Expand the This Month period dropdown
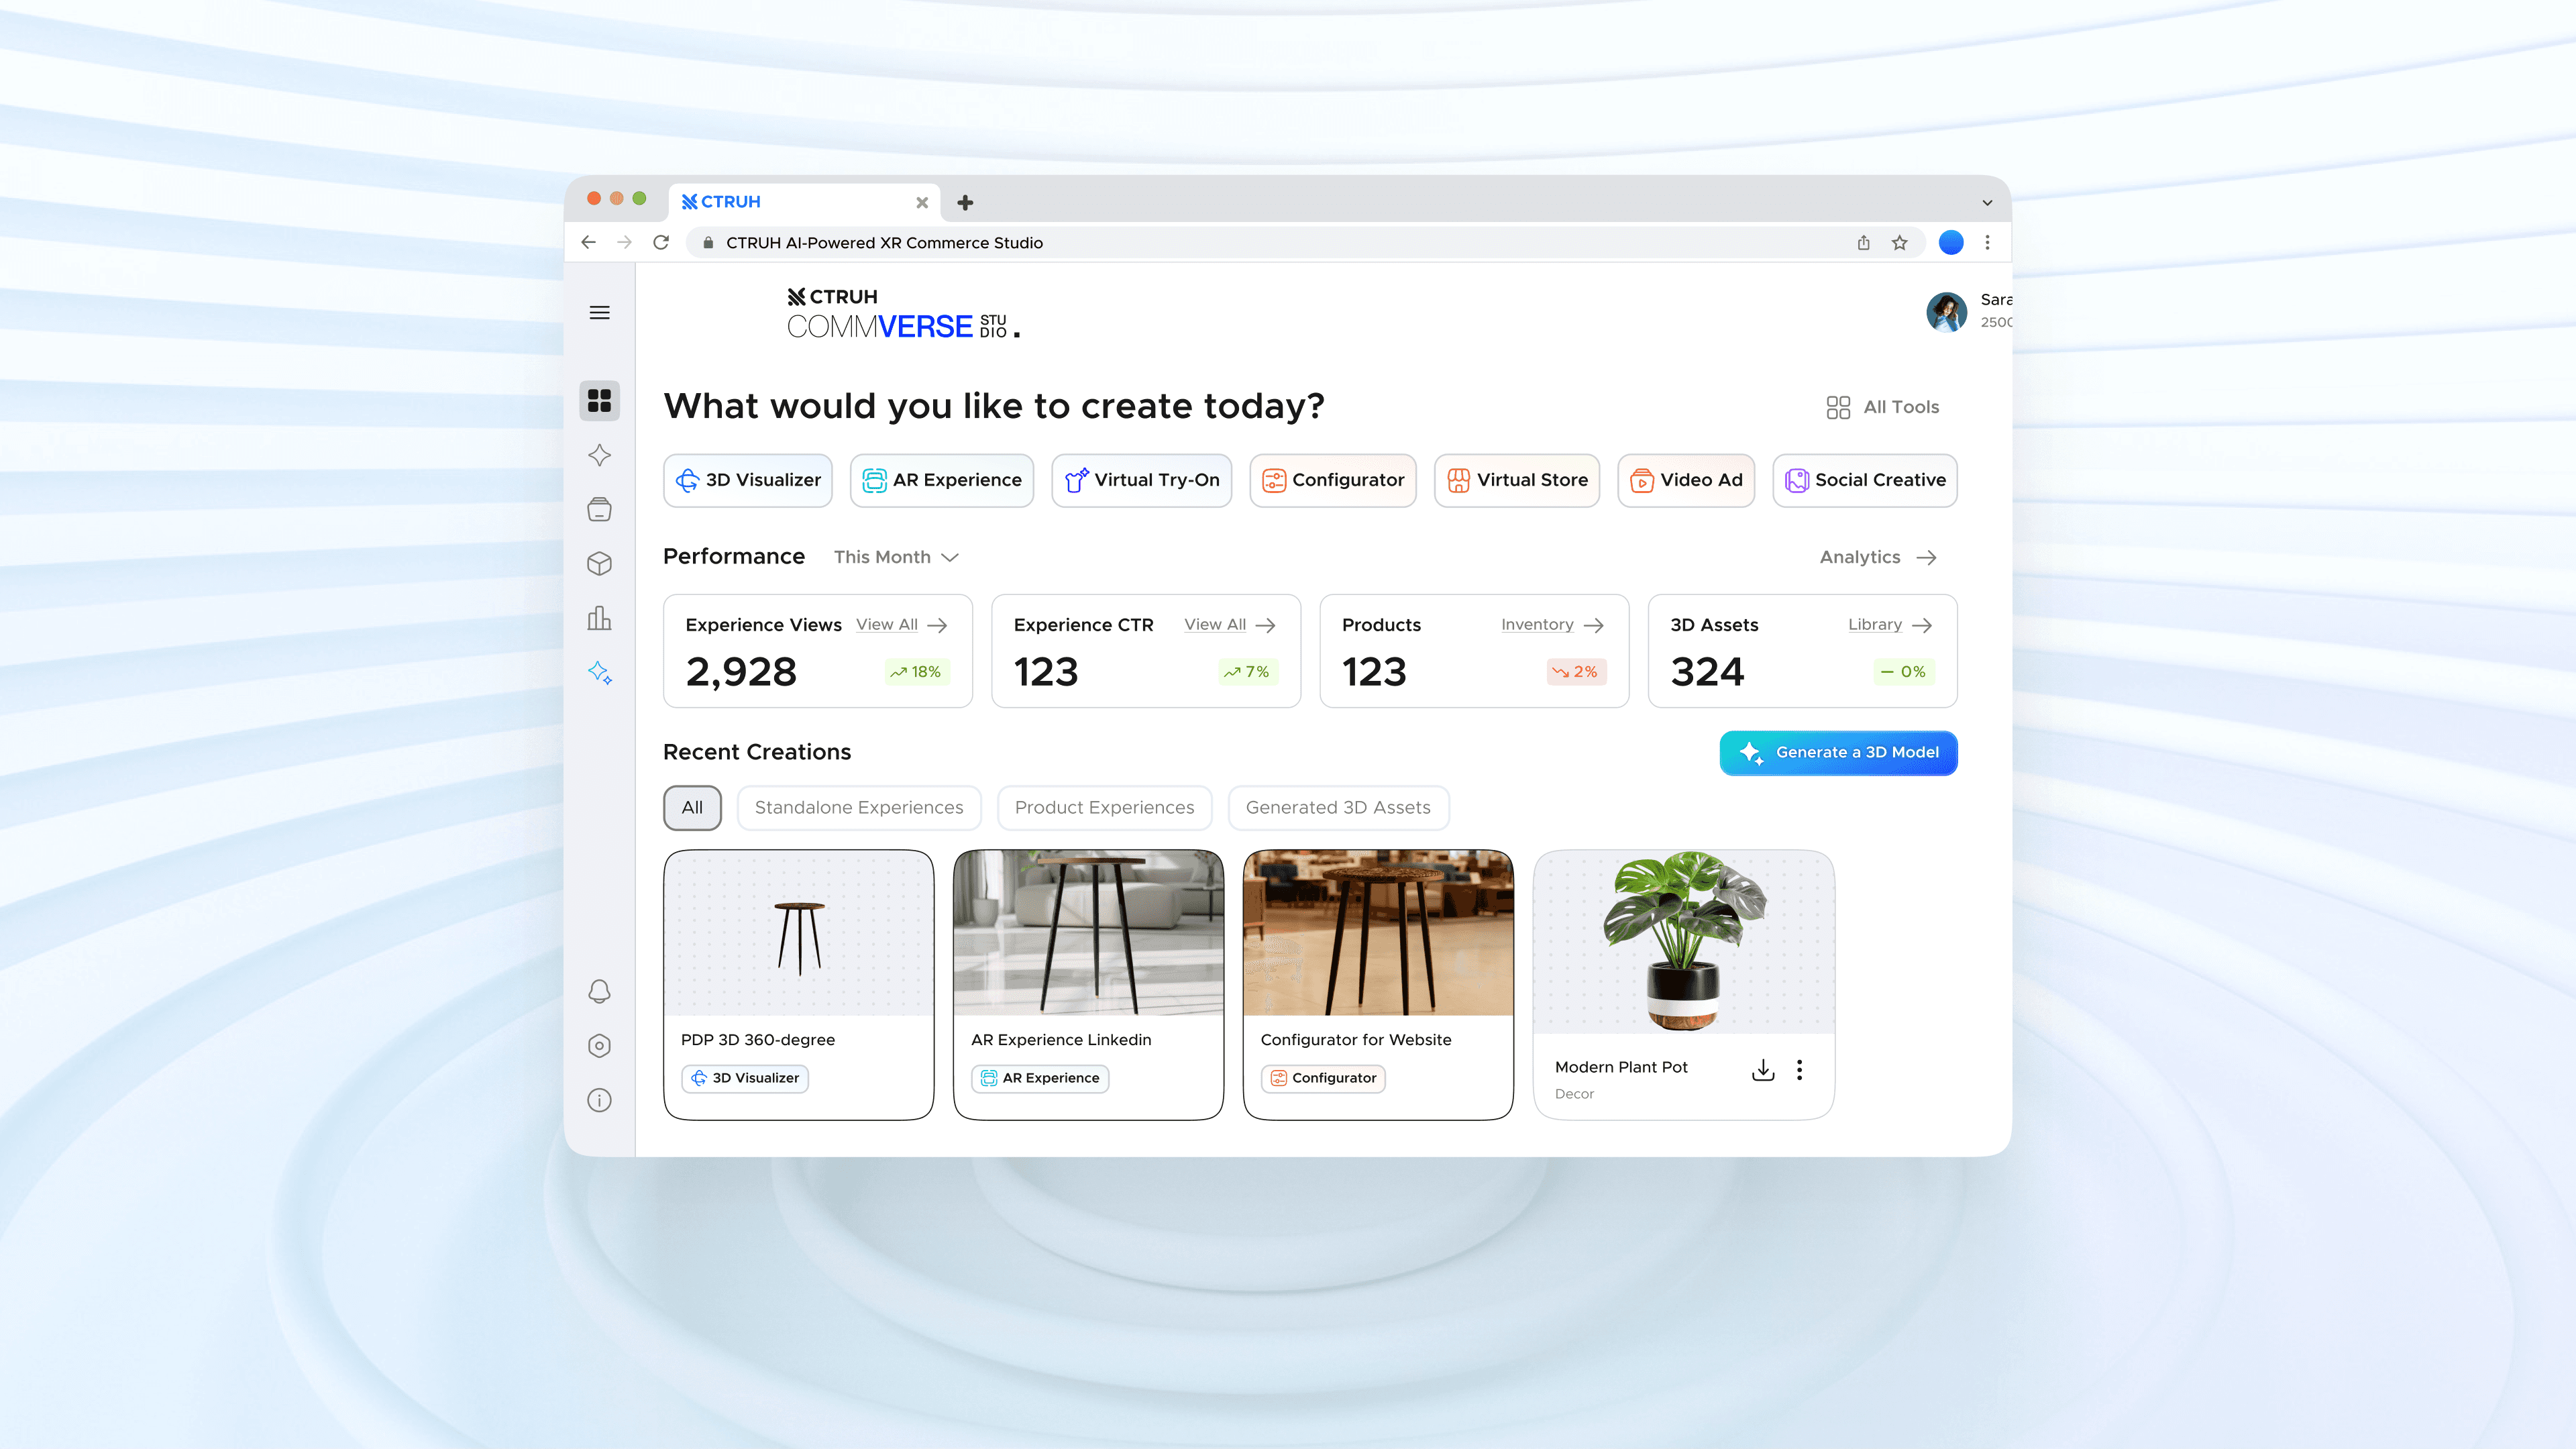The image size is (2576, 1449). tap(896, 557)
